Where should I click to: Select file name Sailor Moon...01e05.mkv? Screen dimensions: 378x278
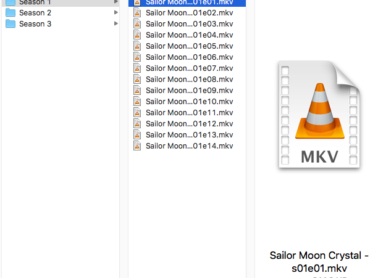tap(190, 46)
